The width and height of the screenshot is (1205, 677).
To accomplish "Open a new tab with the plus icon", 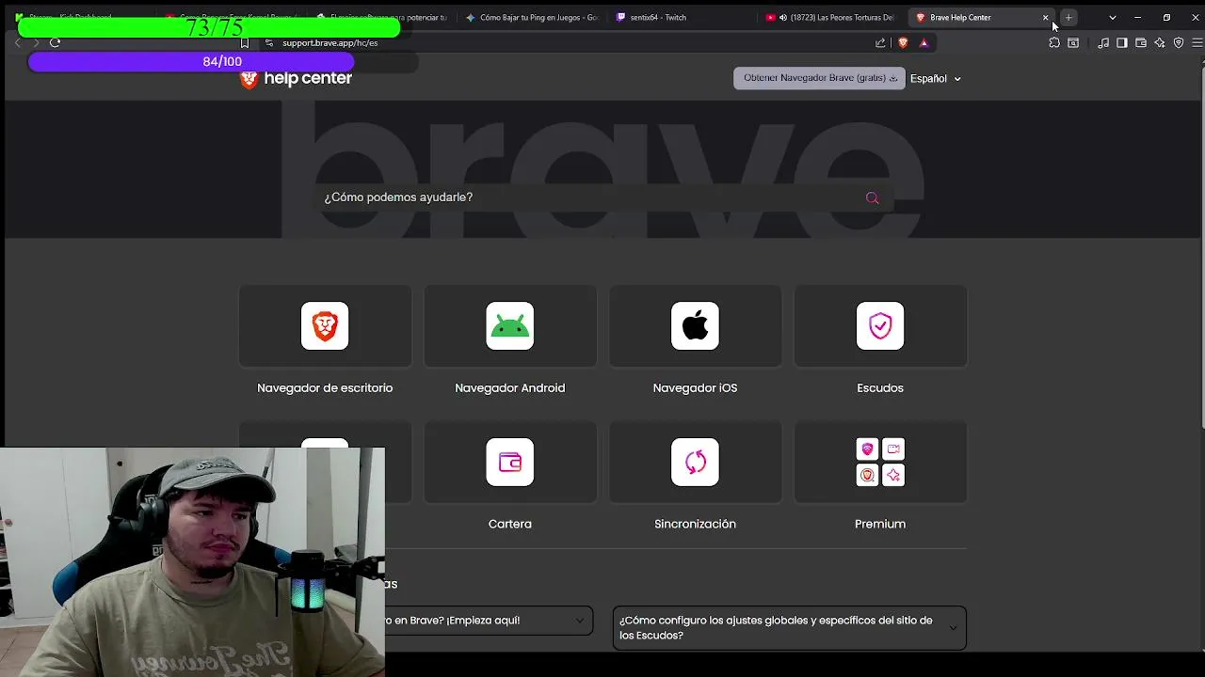I will point(1068,17).
